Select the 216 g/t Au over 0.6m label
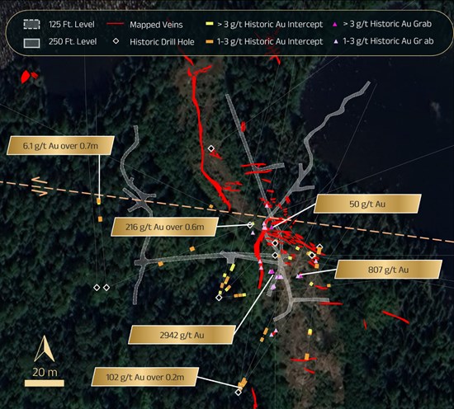454x409 pixels. point(165,227)
